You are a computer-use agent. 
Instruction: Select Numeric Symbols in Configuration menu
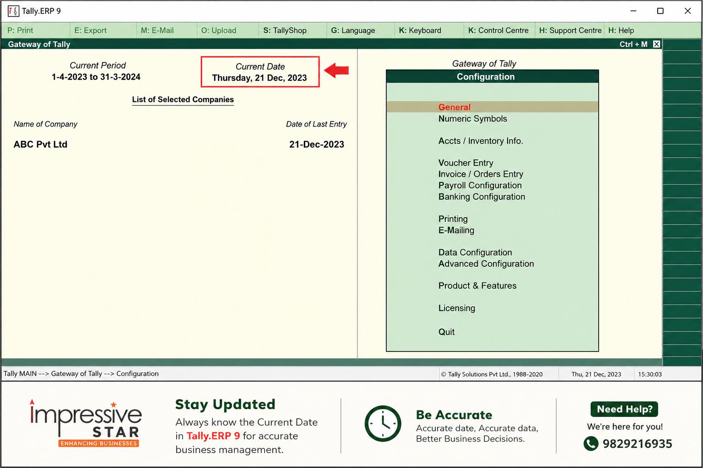(472, 119)
